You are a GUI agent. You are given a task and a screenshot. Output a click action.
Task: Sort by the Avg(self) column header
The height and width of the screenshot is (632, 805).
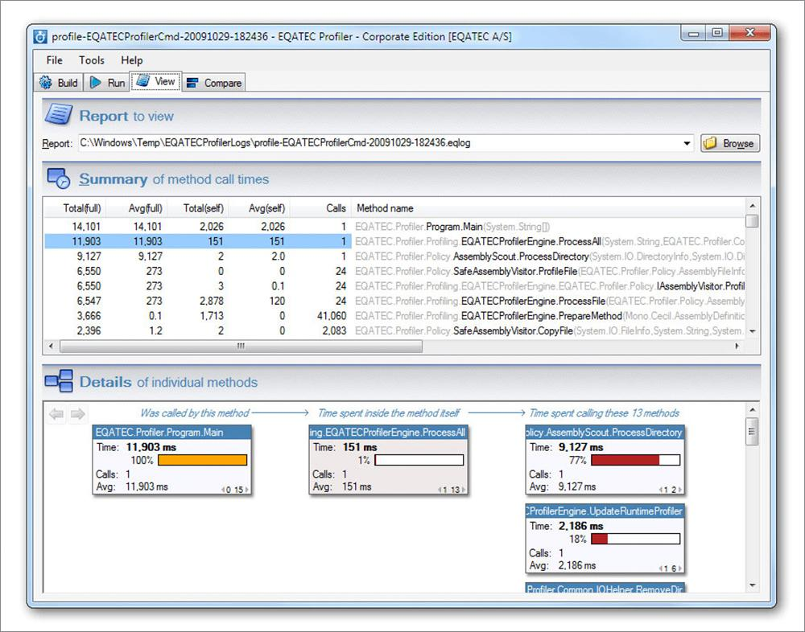pos(259,208)
